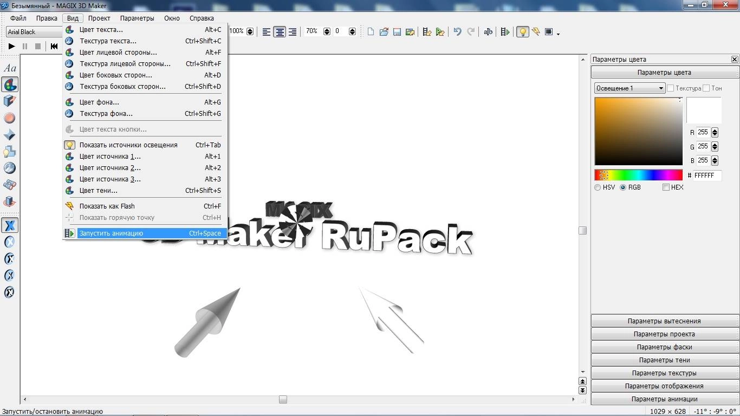The width and height of the screenshot is (740, 416).
Task: Expand the Параметры отображения panel
Action: point(664,386)
